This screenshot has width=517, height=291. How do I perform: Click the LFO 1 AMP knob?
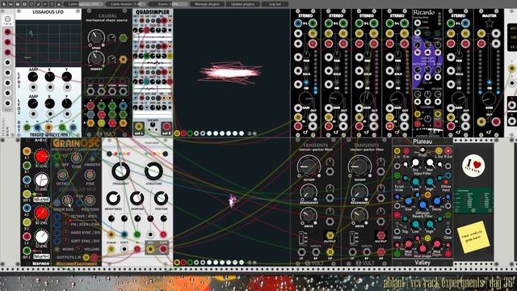pos(32,77)
